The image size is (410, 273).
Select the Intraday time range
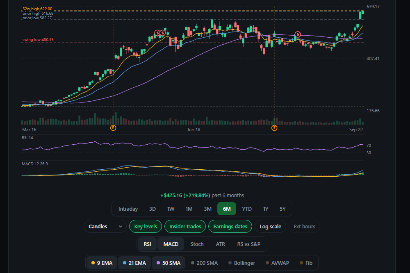pos(128,209)
